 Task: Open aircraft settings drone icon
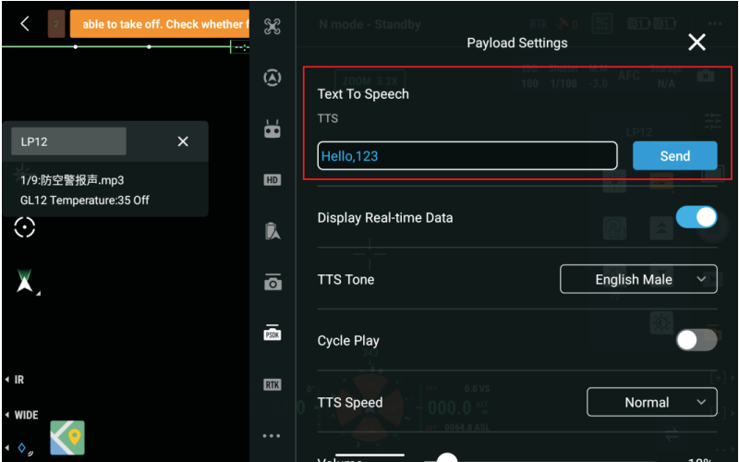(x=273, y=27)
